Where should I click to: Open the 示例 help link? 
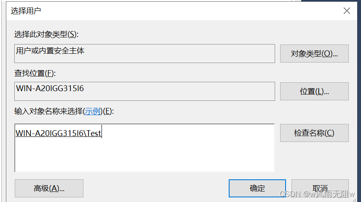(93, 111)
